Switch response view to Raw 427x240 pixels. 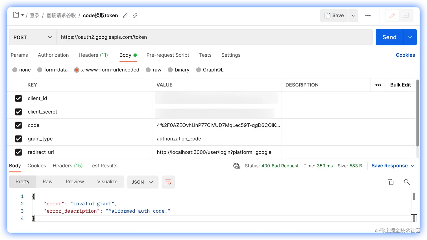click(x=47, y=182)
